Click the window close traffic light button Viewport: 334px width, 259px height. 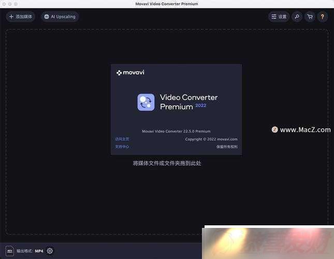pos(4,4)
